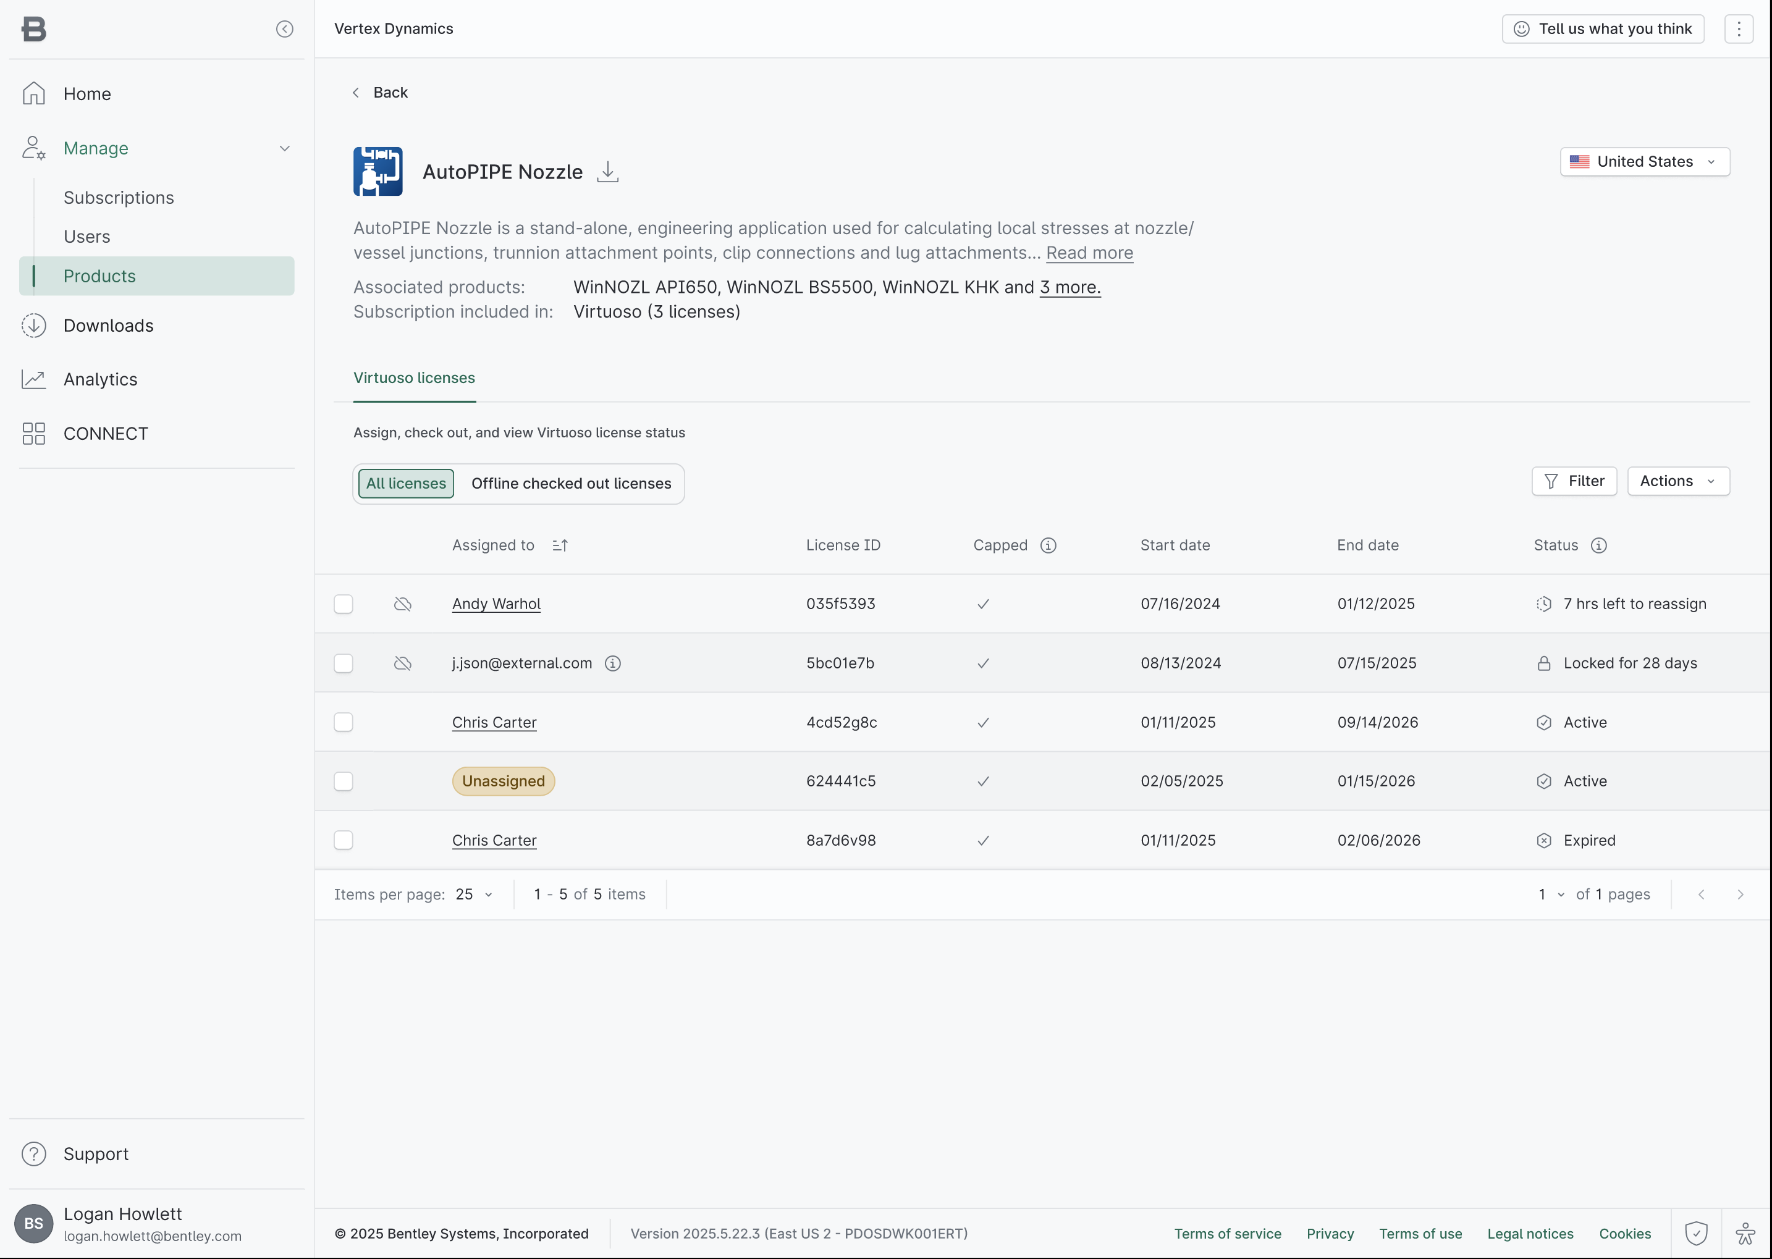Collapse the sidebar with the arrow icon
The image size is (1772, 1259).
284,28
